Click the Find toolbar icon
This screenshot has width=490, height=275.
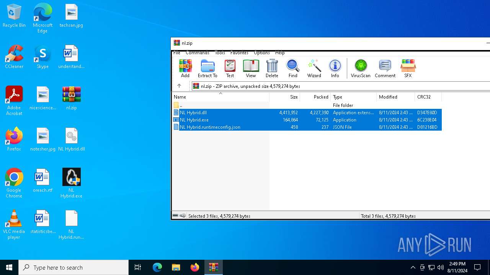pyautogui.click(x=293, y=68)
